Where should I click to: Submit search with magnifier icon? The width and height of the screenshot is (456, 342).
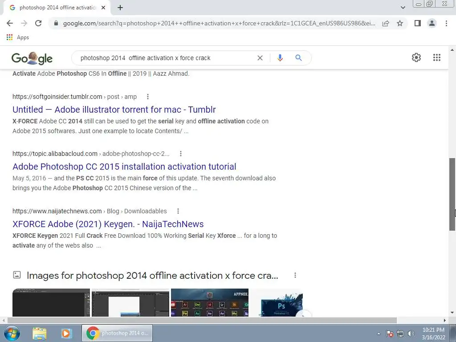298,58
